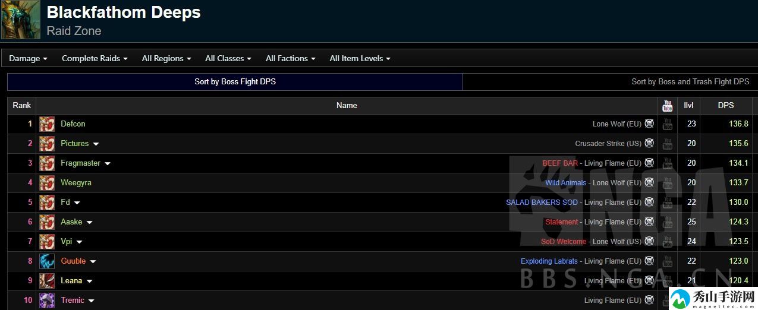Click Guuble's mage class icon
The image size is (758, 310).
tap(47, 261)
